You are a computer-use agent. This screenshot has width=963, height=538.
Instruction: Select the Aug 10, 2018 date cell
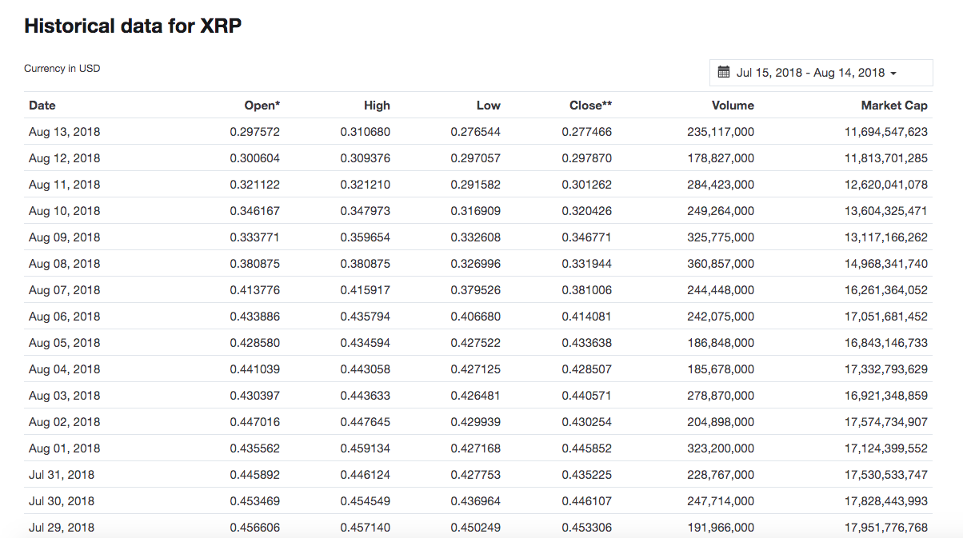(65, 211)
